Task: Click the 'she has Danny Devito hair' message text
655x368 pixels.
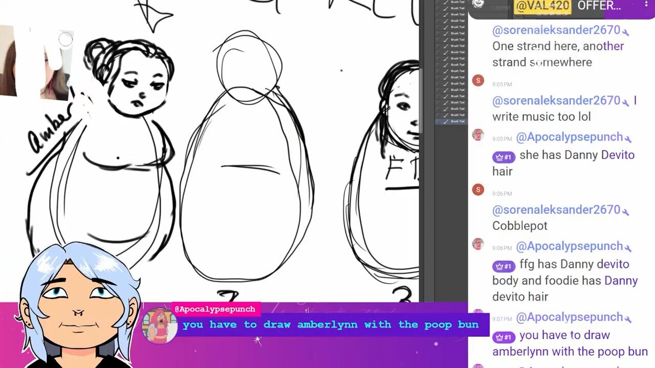Action: pyautogui.click(x=563, y=163)
